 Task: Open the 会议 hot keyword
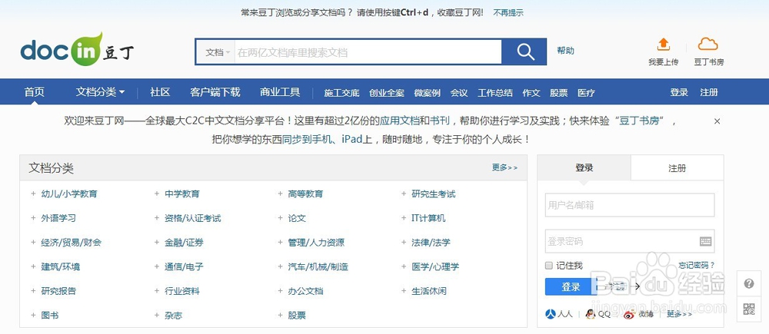459,93
